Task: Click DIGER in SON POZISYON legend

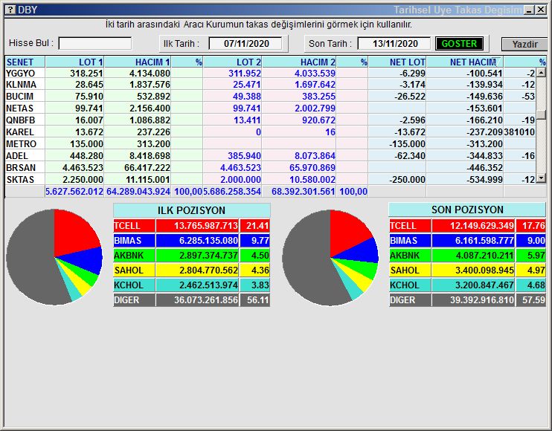Action: pos(410,300)
